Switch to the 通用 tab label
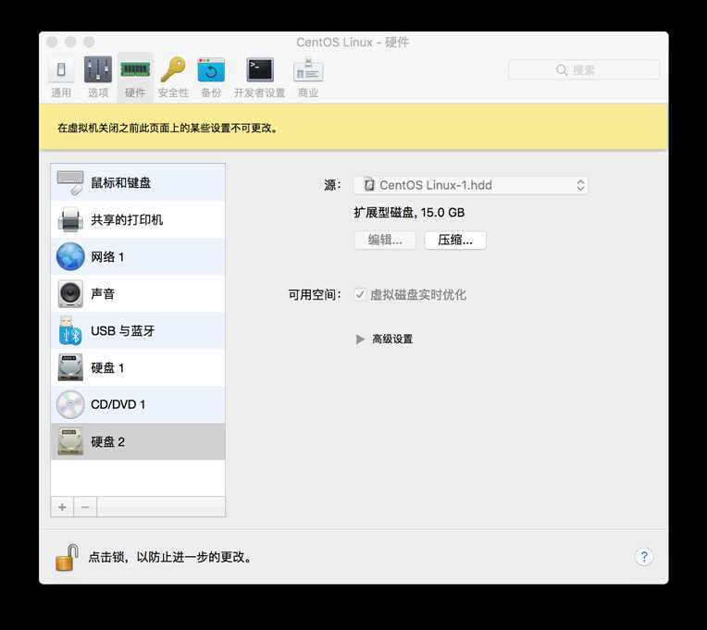Viewport: 707px width, 630px height. coord(61,93)
